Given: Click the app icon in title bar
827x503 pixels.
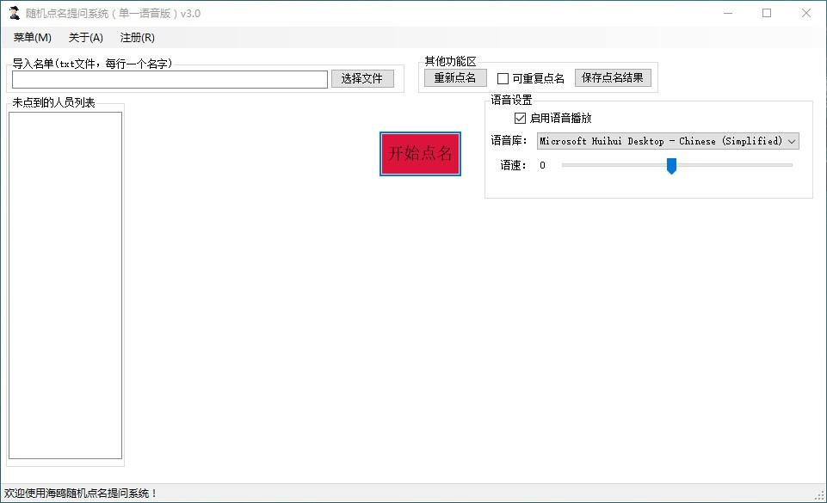Looking at the screenshot, I should click(15, 13).
